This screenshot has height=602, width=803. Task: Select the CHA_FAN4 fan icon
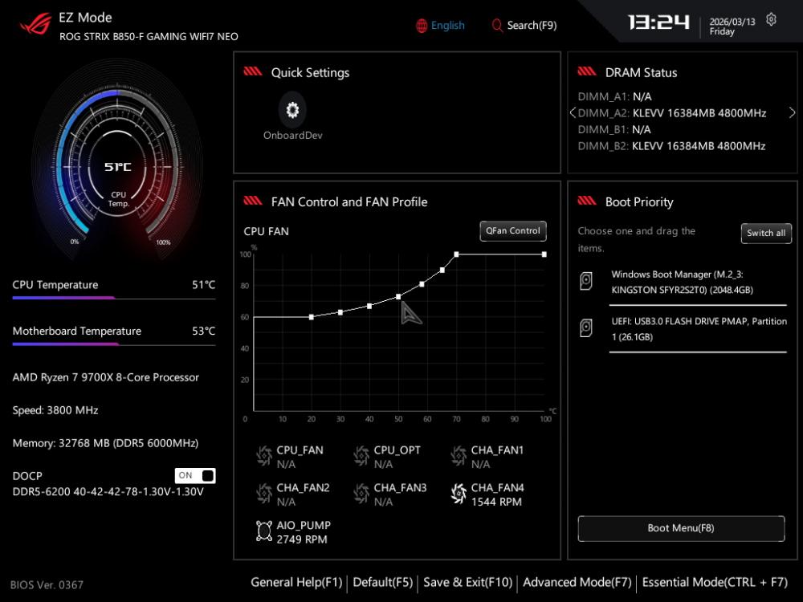click(x=459, y=494)
